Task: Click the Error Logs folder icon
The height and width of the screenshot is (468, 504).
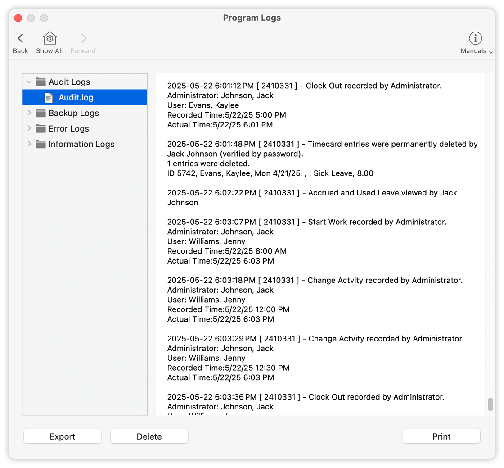Action: 40,129
